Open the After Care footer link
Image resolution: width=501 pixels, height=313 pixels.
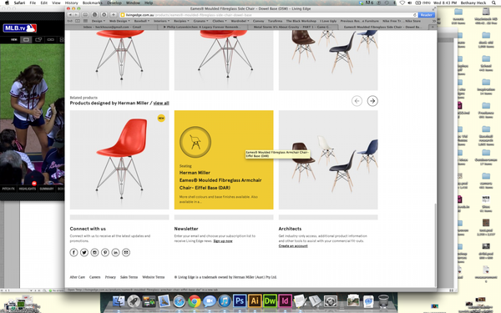(x=78, y=277)
